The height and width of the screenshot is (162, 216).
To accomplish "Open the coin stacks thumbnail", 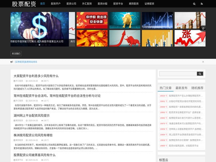I will pyautogui.click(x=190, y=20).
